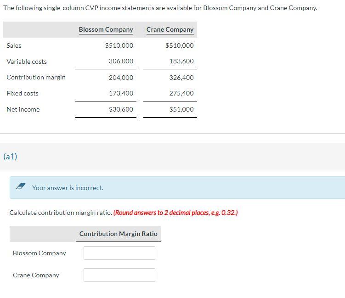Click the Blossom Company ratio input field
This screenshot has width=345, height=298.
(119, 253)
